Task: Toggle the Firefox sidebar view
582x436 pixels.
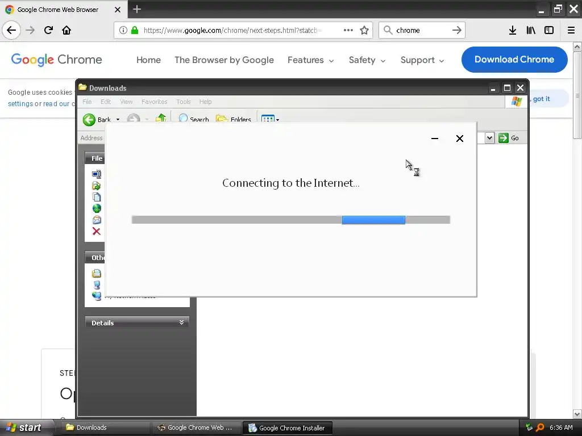Action: pyautogui.click(x=549, y=30)
